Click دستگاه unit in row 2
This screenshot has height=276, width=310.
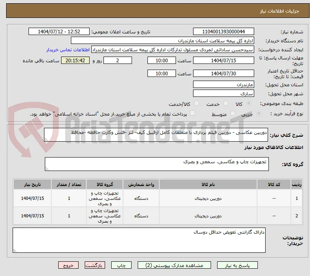click(141, 216)
